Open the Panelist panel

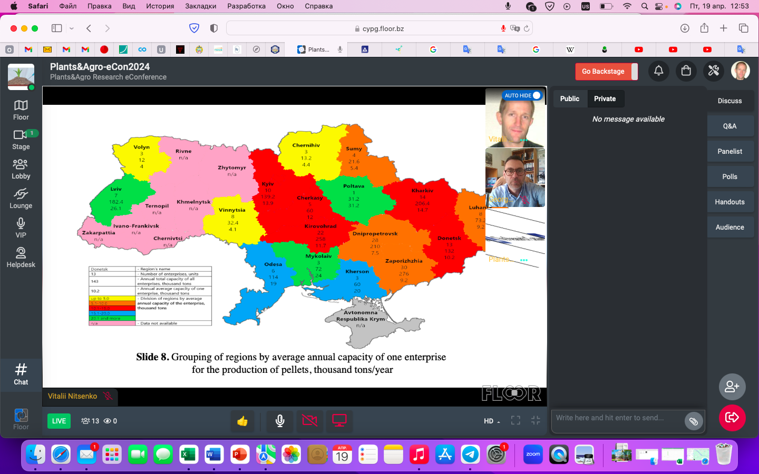click(729, 151)
